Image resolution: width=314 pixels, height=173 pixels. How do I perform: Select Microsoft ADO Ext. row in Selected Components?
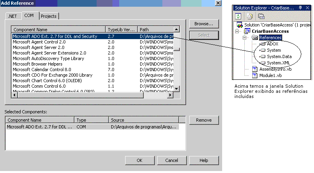92,127
